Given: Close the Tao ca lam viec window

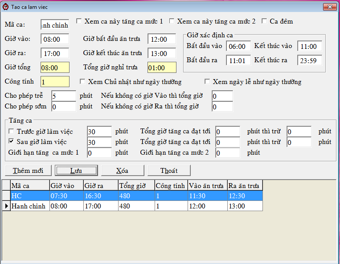Looking at the screenshot, I should coord(330,7).
